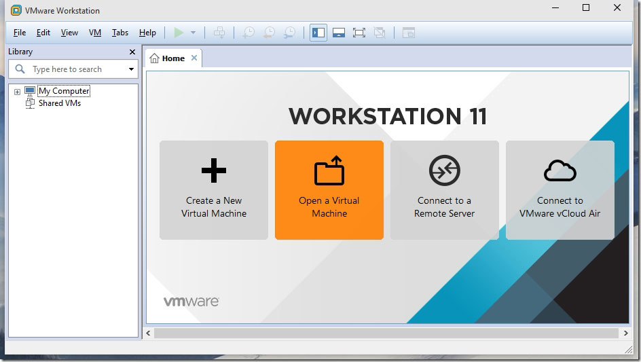This screenshot has height=362, width=641.
Task: Click Create a New Virtual Machine tile
Action: (214, 190)
